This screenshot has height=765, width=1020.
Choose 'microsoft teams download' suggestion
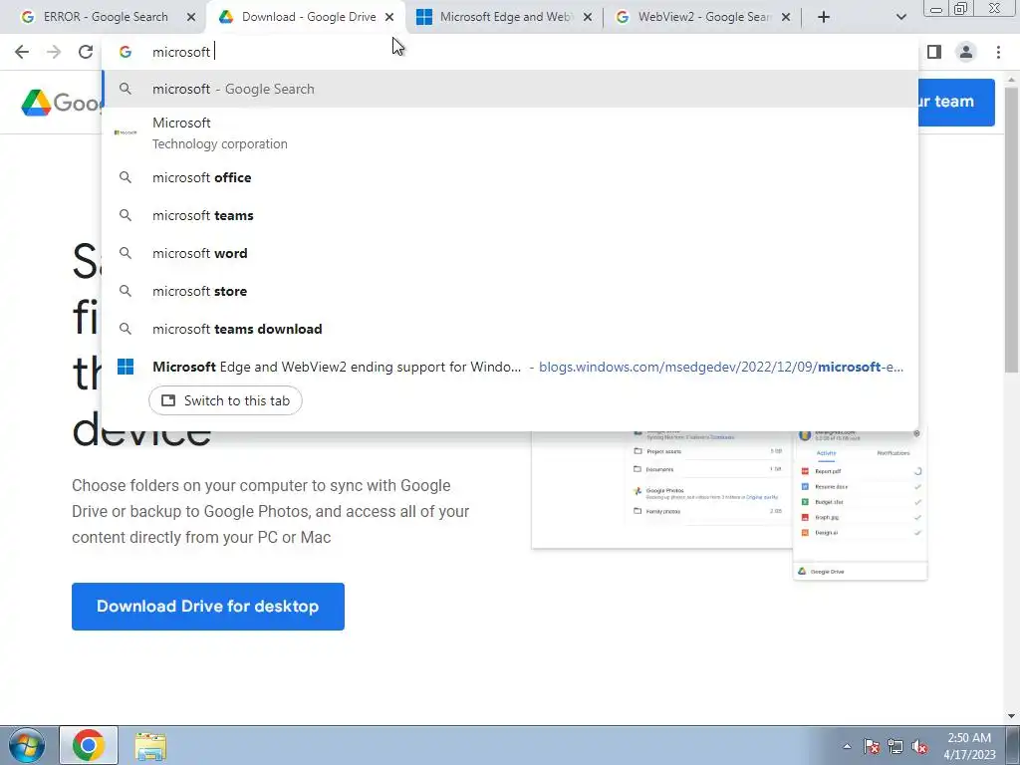510,329
